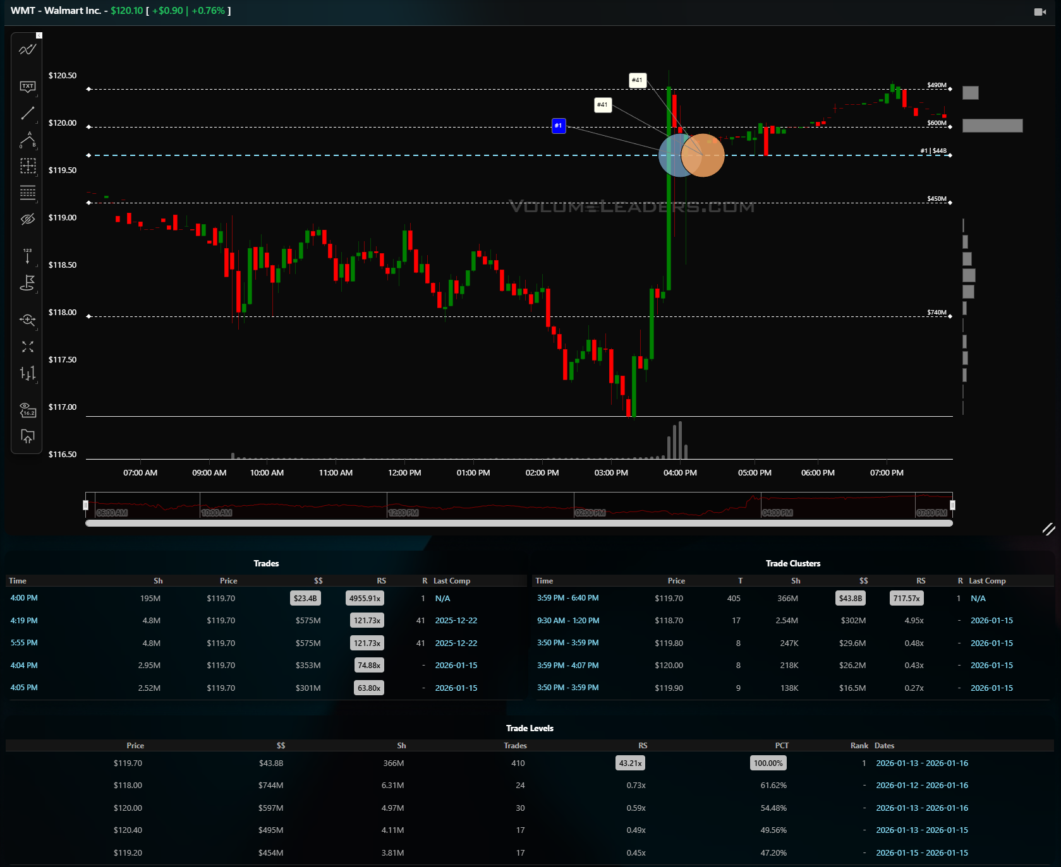Image resolution: width=1061 pixels, height=867 pixels.
Task: Click the right navigator range handle
Action: (x=952, y=505)
